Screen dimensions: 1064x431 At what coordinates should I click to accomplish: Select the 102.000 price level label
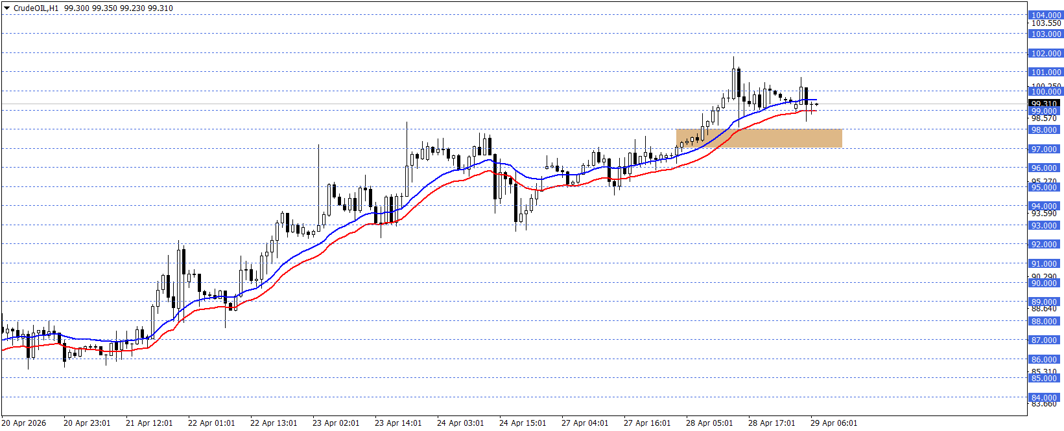1045,53
